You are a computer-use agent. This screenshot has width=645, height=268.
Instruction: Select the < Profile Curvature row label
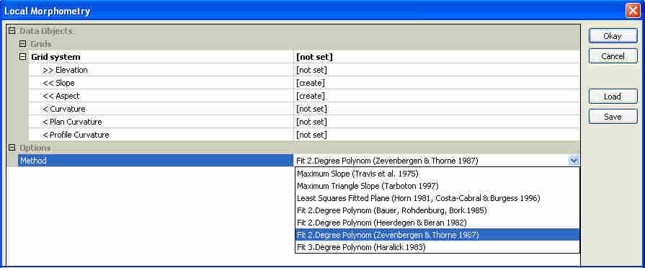click(76, 135)
